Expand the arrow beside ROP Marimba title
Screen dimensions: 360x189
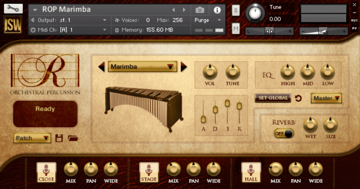click(35, 10)
